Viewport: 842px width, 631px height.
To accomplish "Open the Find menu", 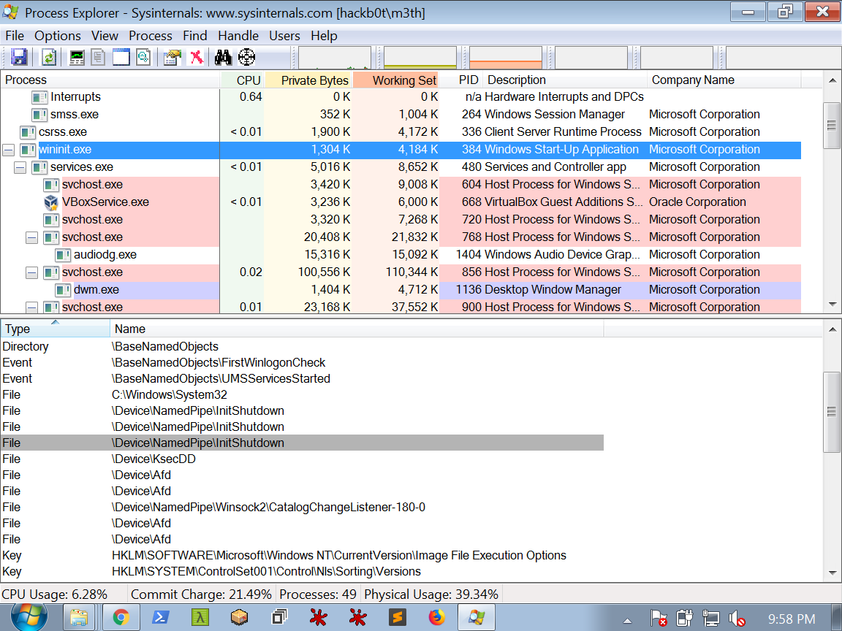I will (x=195, y=36).
